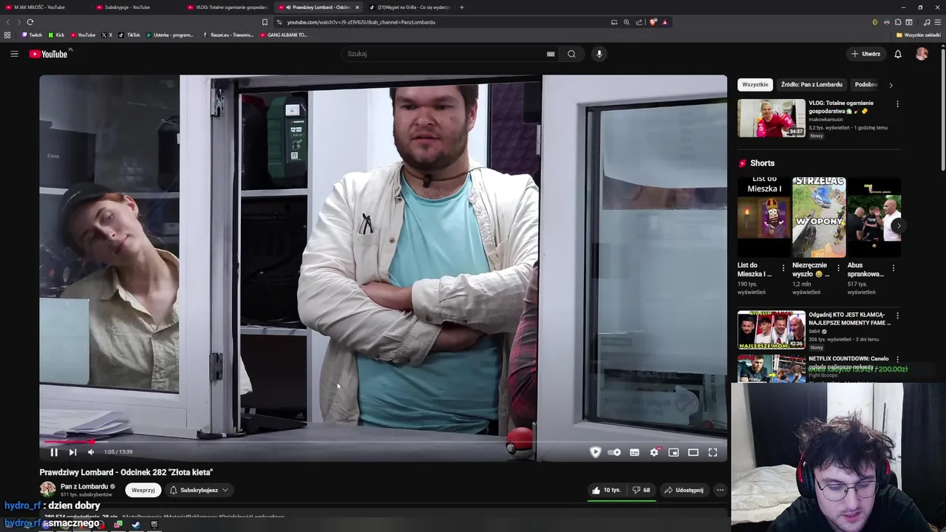946x532 pixels.
Task: Select the Źródło: Pan z Lombardu chip
Action: tap(811, 84)
